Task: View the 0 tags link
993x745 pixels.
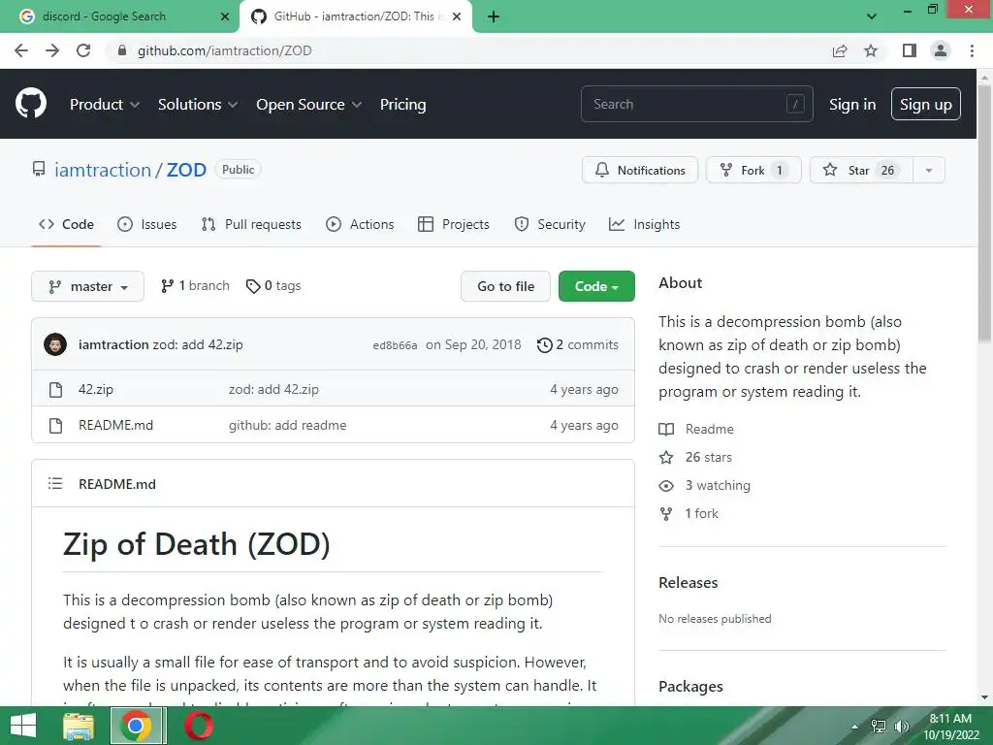Action: pyautogui.click(x=273, y=286)
